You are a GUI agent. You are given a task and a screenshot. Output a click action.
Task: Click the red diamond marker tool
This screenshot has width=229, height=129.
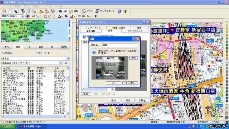tap(28, 16)
